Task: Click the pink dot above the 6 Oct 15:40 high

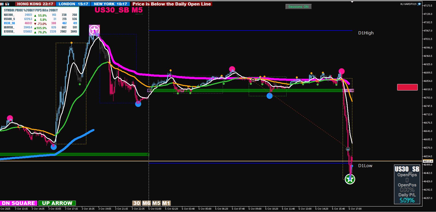Action: (342, 71)
